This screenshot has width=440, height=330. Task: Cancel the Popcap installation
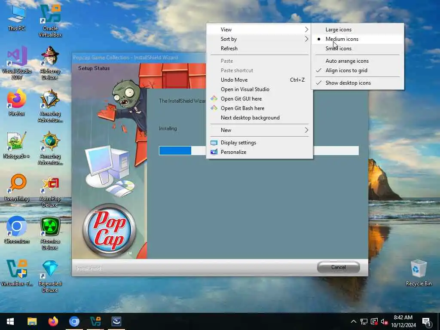point(339,267)
